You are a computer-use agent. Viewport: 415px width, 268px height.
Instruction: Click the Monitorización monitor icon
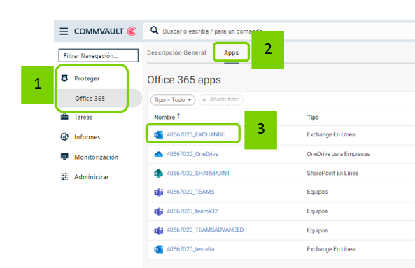click(64, 156)
